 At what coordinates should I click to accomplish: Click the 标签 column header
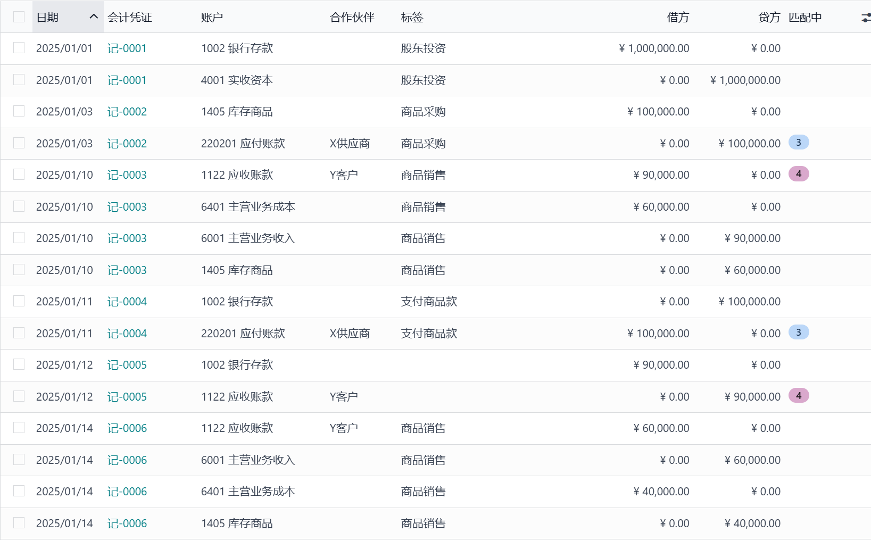tap(412, 18)
